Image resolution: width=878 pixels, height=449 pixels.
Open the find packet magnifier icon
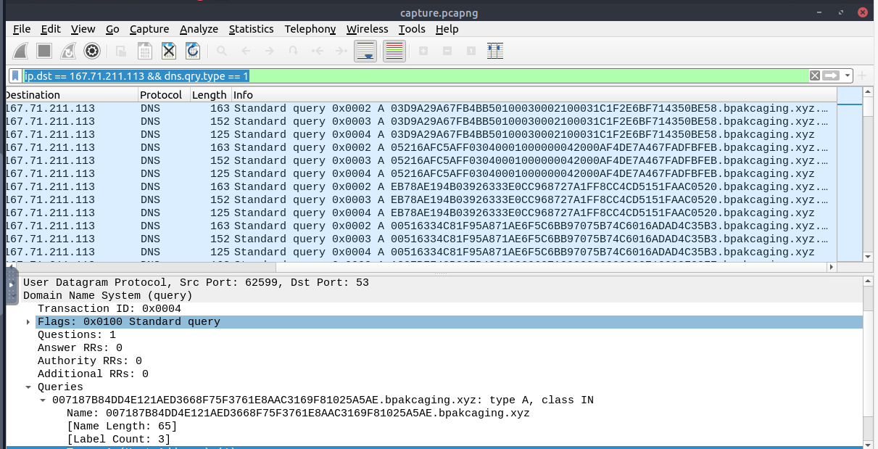(222, 51)
